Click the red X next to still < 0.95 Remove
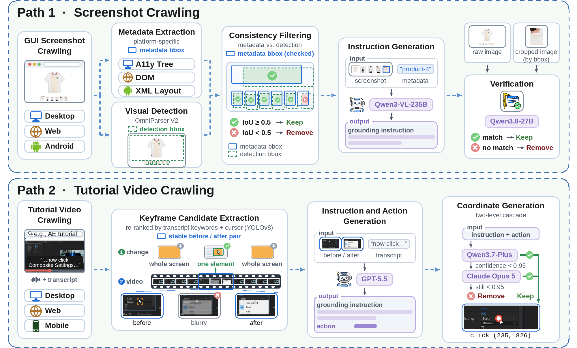The width and height of the screenshot is (577, 348). click(471, 296)
